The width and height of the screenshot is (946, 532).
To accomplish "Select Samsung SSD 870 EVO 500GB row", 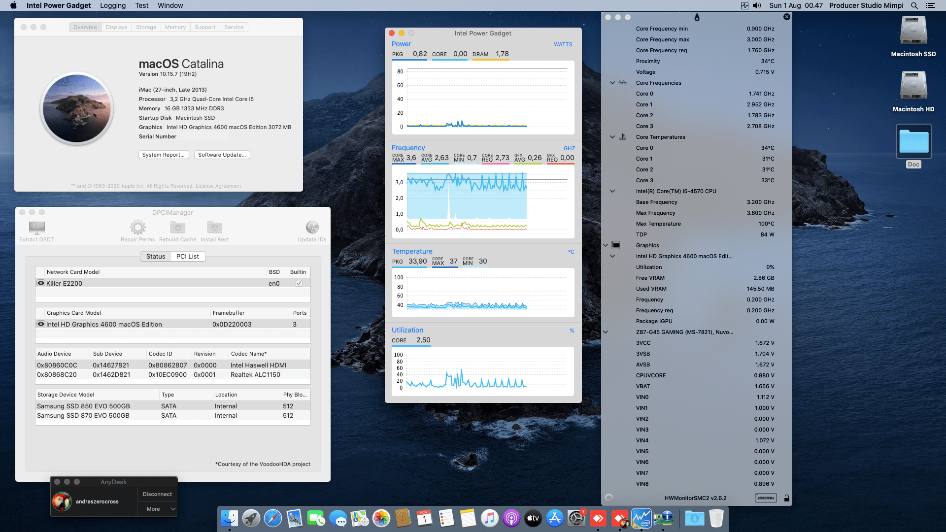I will (173, 416).
